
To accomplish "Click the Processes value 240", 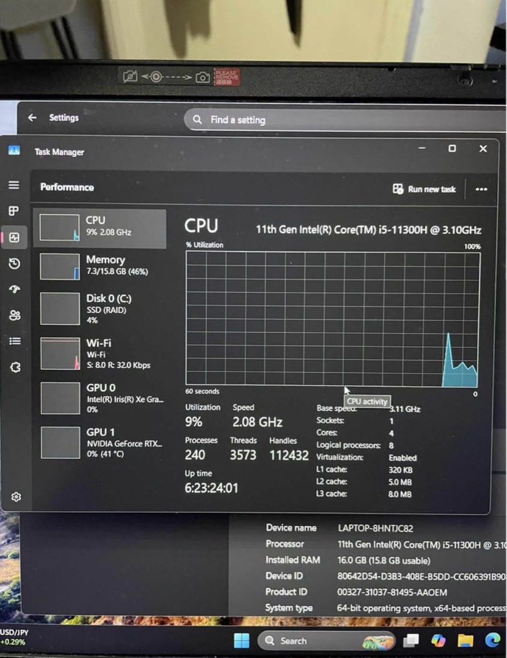I will pos(195,455).
